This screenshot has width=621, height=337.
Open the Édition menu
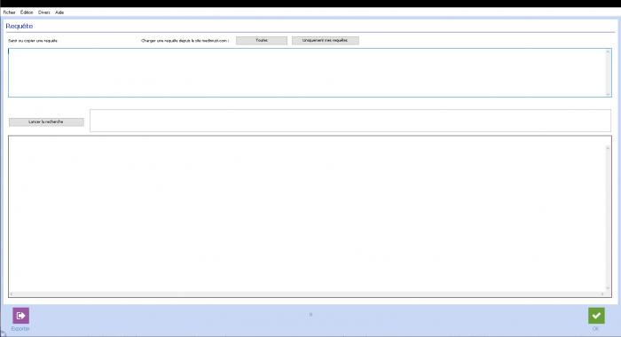(x=27, y=12)
